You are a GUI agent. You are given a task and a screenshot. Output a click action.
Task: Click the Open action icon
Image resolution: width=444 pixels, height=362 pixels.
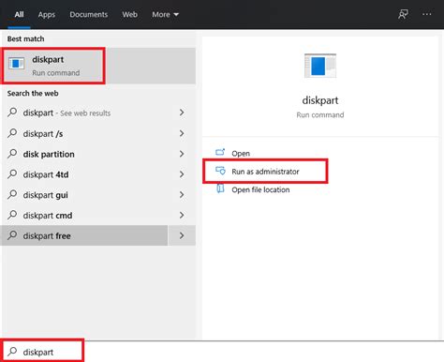[220, 152]
